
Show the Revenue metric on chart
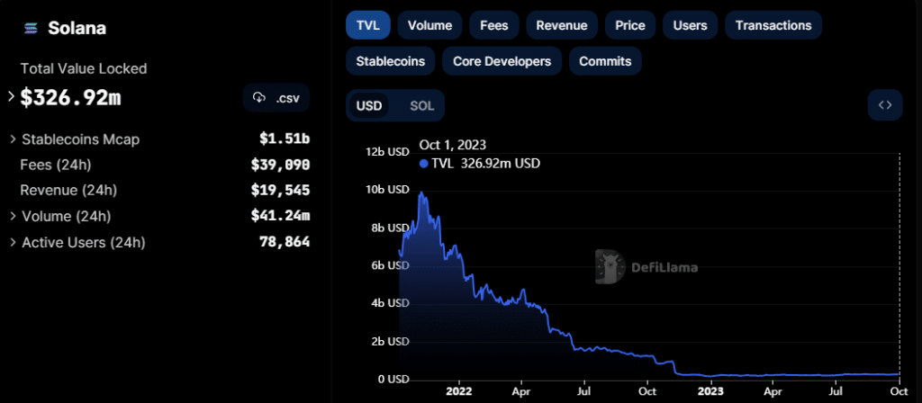pos(561,25)
